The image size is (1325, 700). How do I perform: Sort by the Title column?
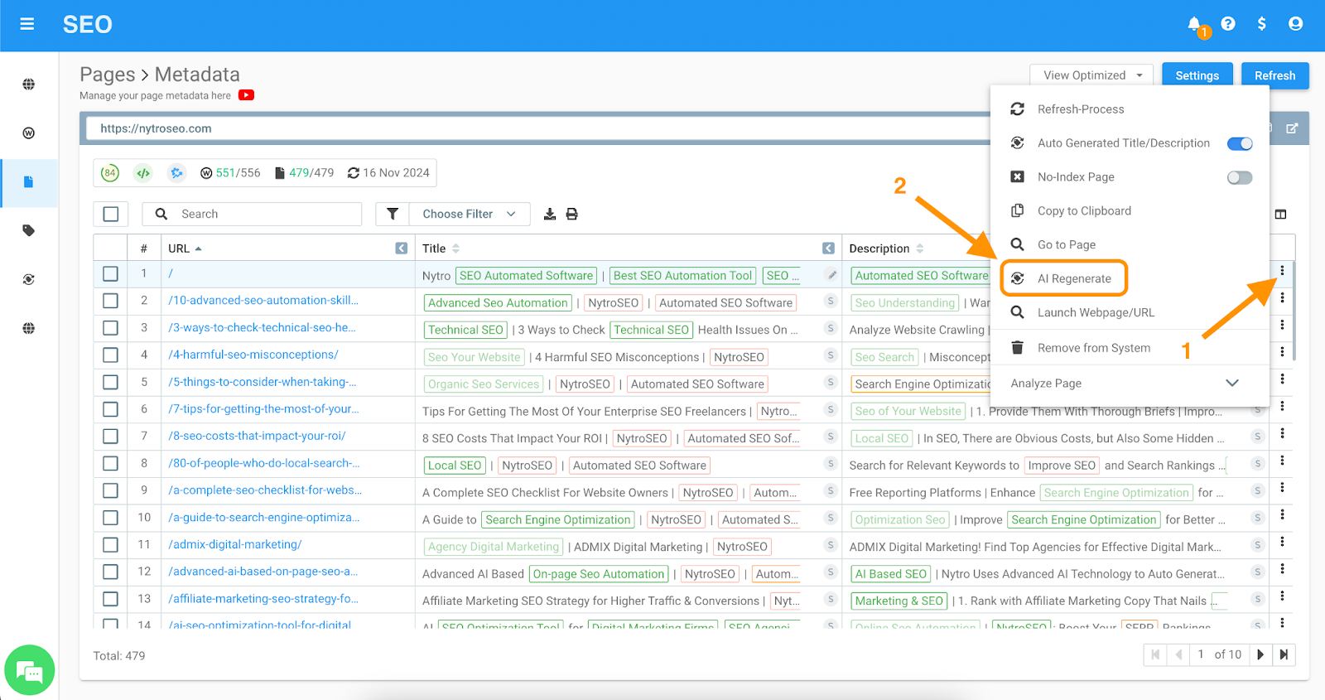[441, 249]
